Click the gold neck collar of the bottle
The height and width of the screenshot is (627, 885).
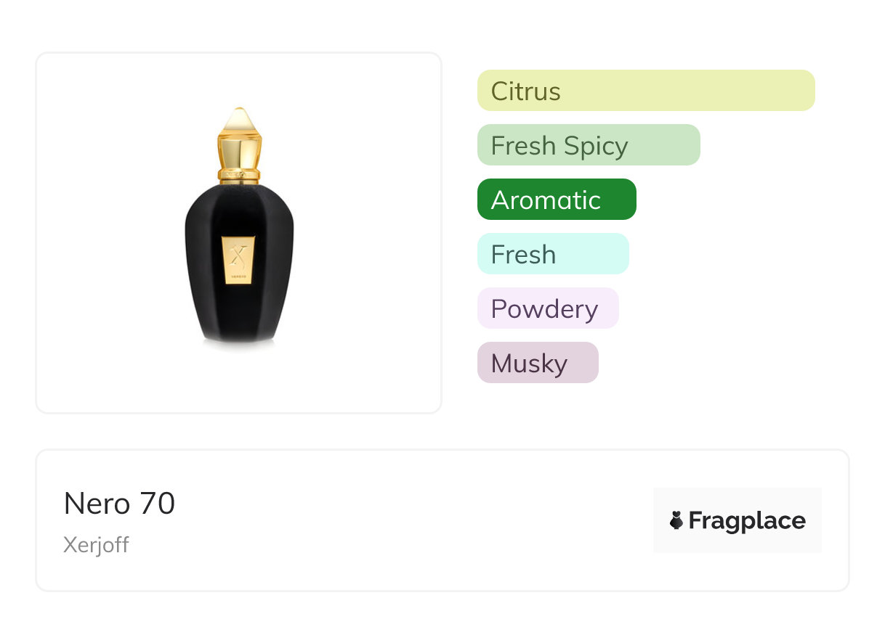(238, 174)
